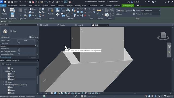Click the Visual Style icon in view control bar
Viewport: 174px width, 98px height.
click(55, 93)
